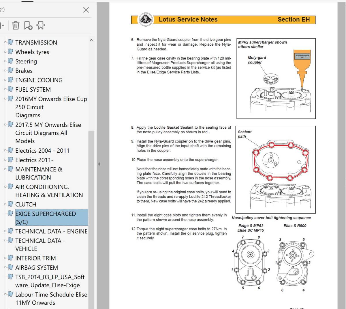
Task: Click the Sealant path diagram image
Action: tap(276, 169)
